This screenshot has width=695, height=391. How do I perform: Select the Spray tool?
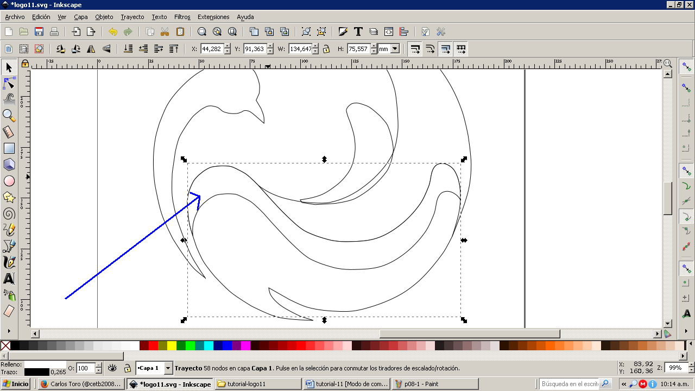(x=9, y=295)
